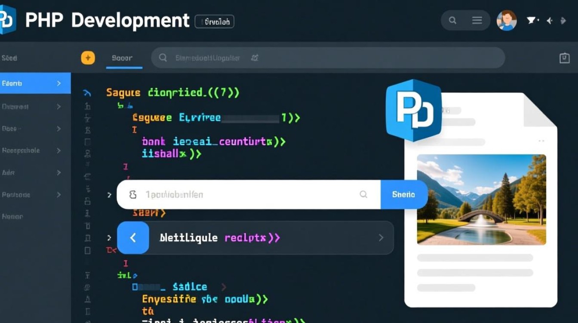Click the right chevron at the dark row's end
This screenshot has height=323, width=578.
coord(381,238)
